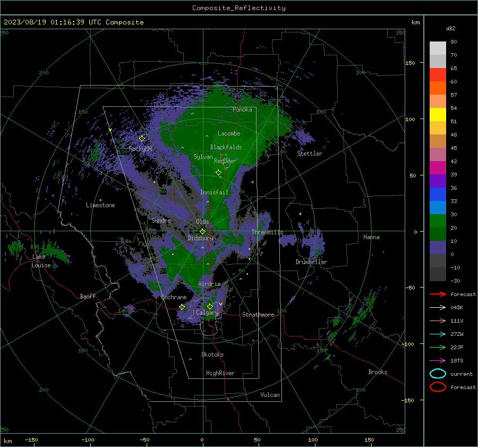Click yellow diamond marker at Didsbury radar center
Screen dimensions: 478x447
[202, 232]
